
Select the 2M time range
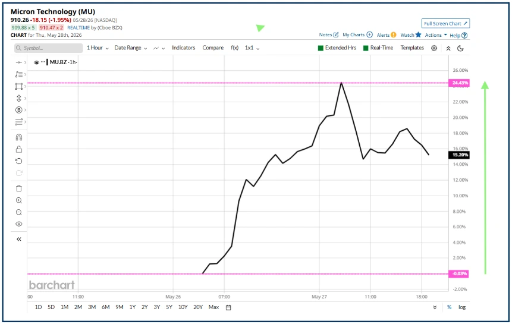[x=78, y=307]
